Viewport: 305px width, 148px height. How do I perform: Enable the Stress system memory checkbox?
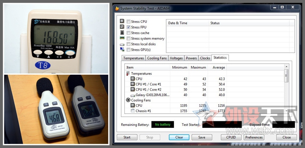pos(128,39)
